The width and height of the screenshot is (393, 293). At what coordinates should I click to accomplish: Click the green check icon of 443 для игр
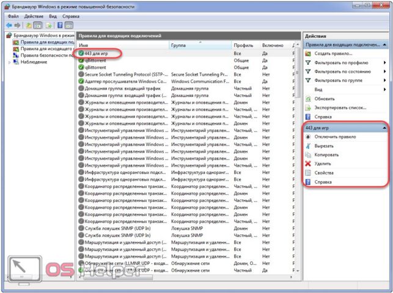[81, 53]
